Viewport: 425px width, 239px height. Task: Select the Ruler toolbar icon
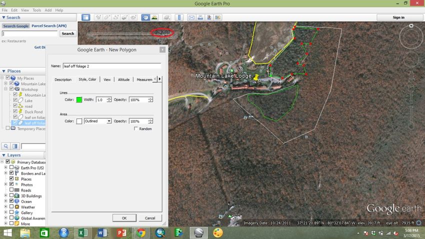pos(179,17)
